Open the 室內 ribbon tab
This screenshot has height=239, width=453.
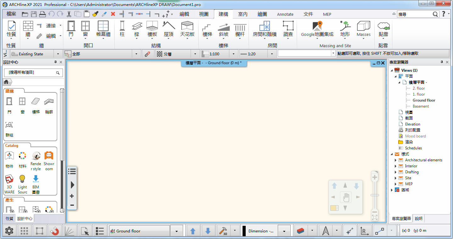(243, 14)
